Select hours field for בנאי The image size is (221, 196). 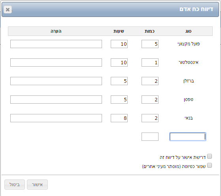[119, 118]
